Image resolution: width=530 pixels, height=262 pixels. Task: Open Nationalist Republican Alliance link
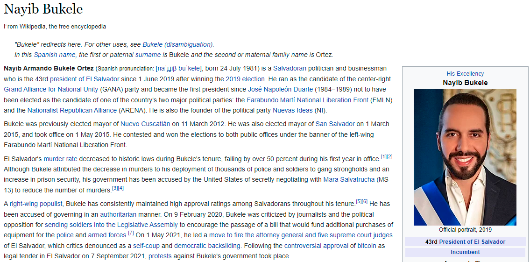(x=72, y=111)
